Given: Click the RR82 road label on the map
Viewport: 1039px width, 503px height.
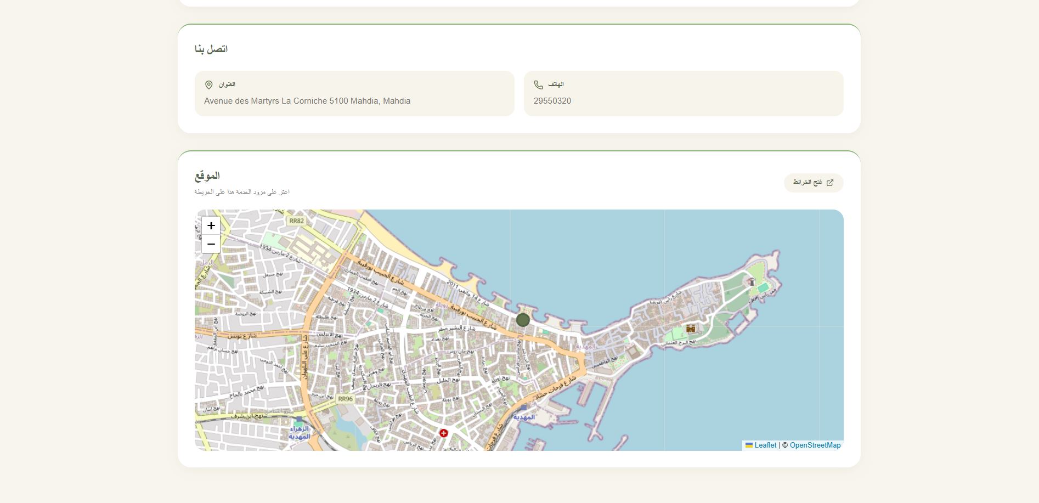Looking at the screenshot, I should click(x=296, y=221).
